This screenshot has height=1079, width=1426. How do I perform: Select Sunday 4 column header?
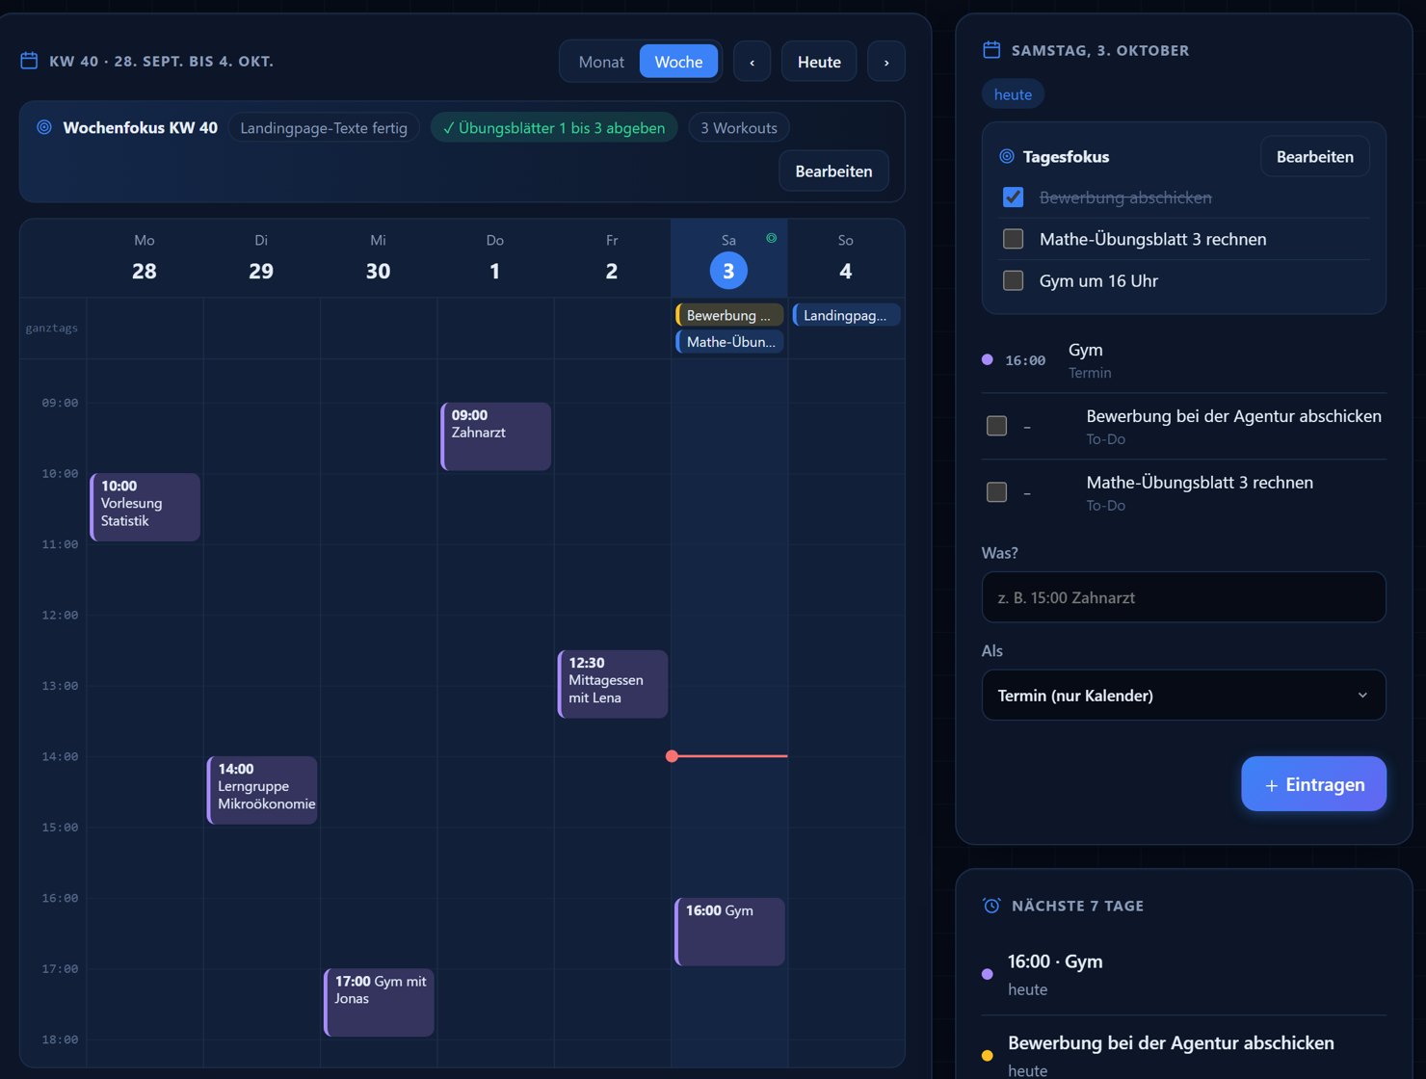tap(845, 258)
